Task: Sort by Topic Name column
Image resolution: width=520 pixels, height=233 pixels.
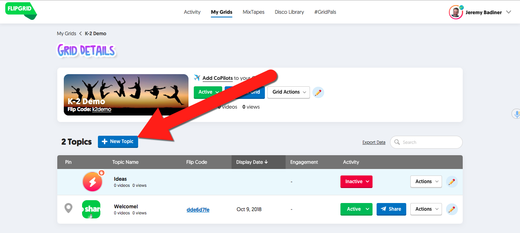Action: [126, 162]
